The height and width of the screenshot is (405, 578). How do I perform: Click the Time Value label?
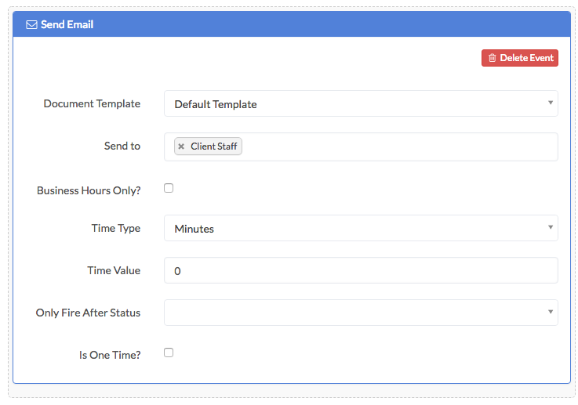point(114,271)
